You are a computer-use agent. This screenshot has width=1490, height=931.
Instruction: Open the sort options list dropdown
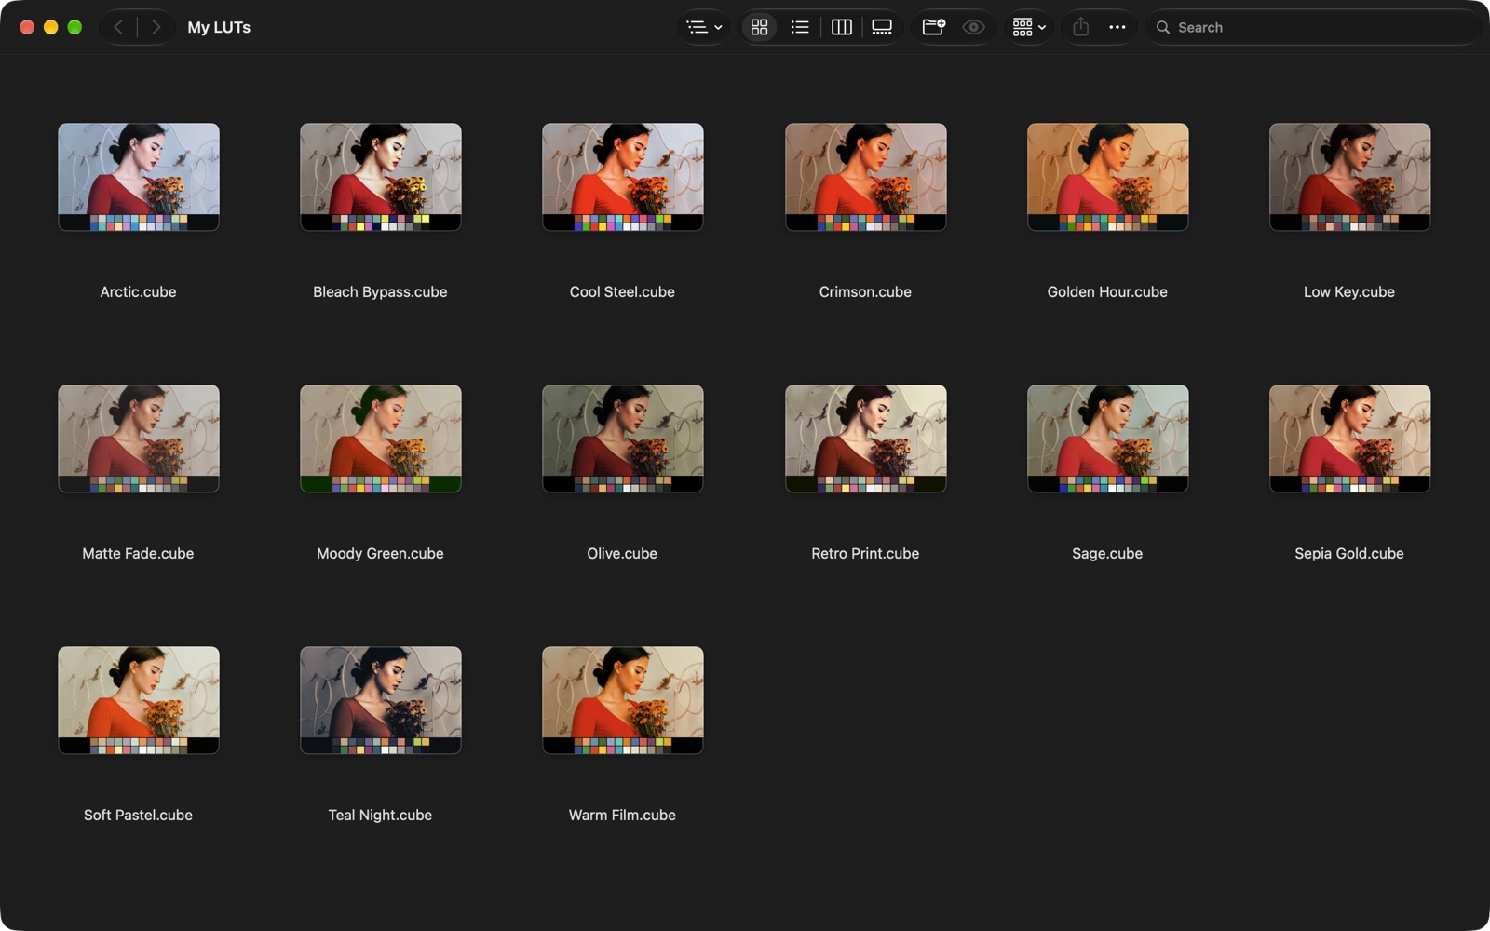click(704, 27)
